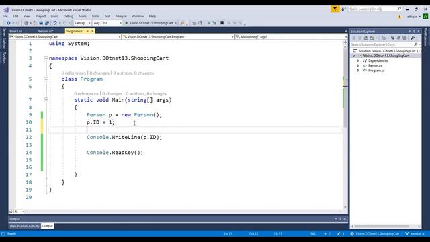The width and height of the screenshot is (430, 242).
Task: Open the Server Explorer side tab
Action: click(4, 38)
